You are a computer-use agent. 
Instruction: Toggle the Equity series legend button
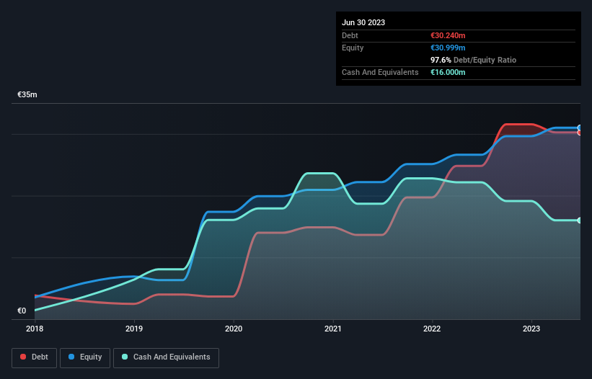click(85, 357)
